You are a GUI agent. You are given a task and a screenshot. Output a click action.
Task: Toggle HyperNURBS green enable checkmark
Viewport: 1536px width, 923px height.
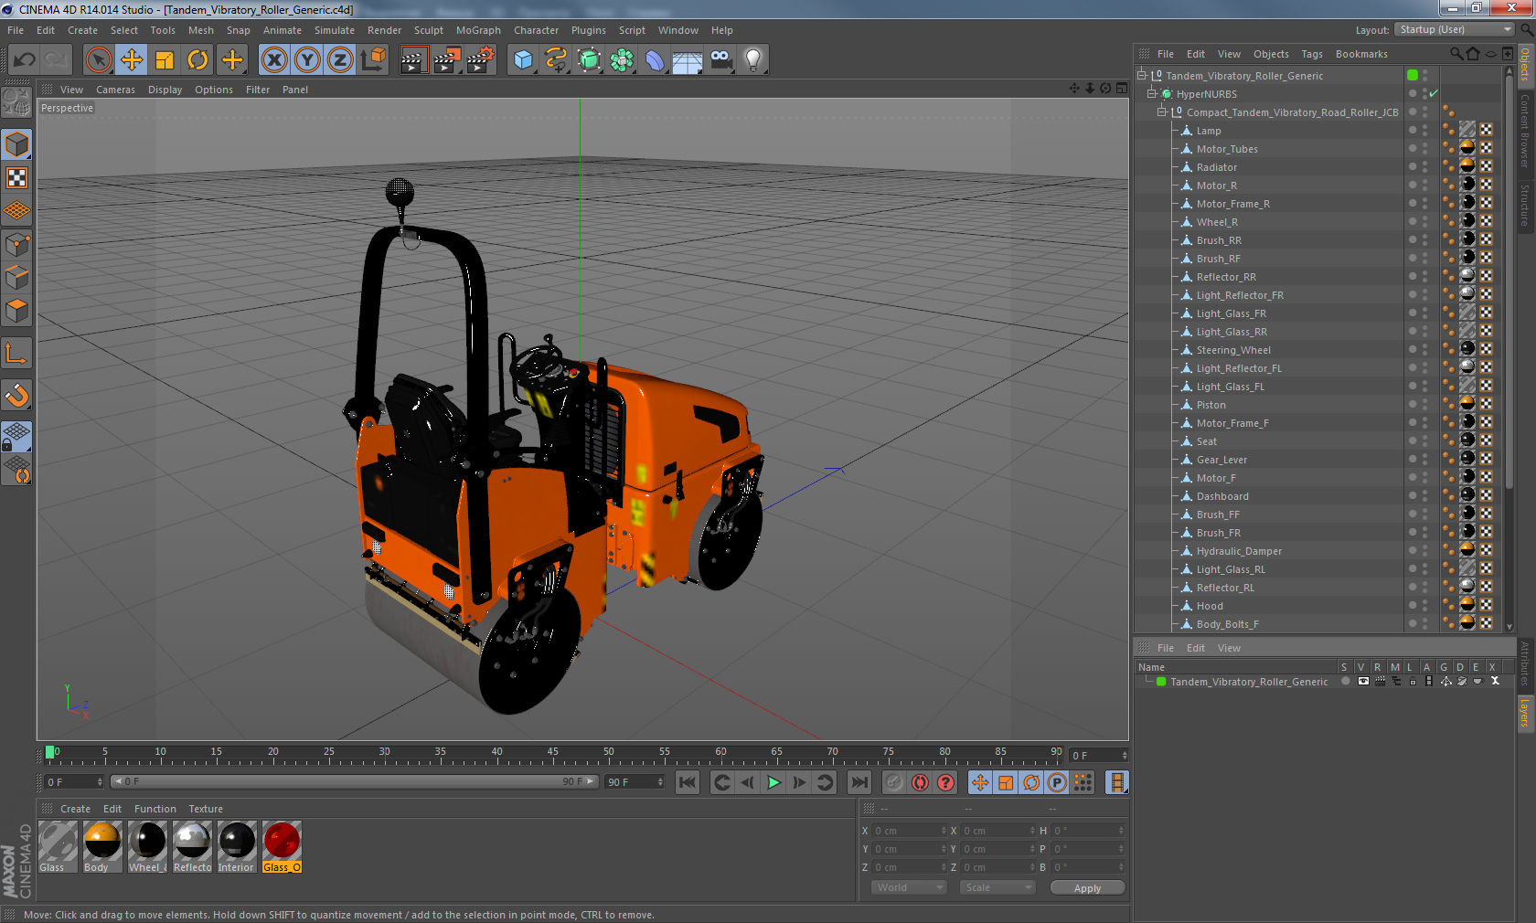(1434, 94)
